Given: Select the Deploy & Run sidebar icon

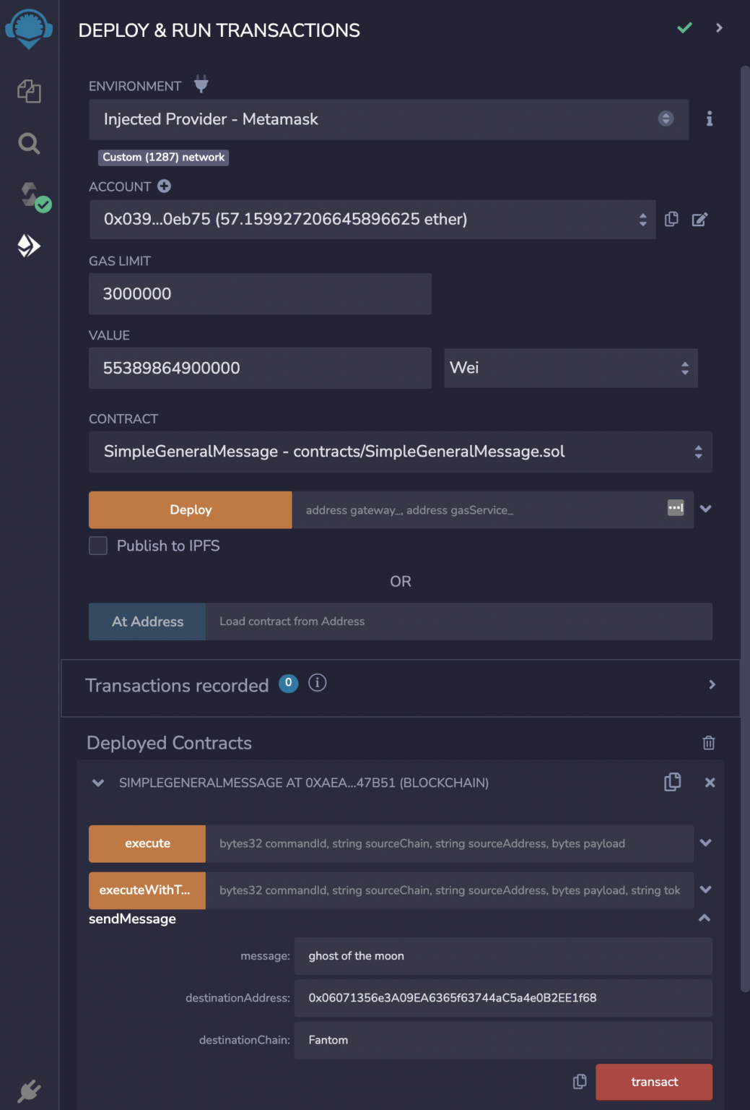Looking at the screenshot, I should click(x=29, y=246).
